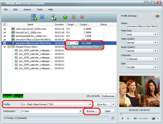Choose FLV - Flash Video Format list option
Screen dimensions: 163x124
pyautogui.click(x=84, y=47)
